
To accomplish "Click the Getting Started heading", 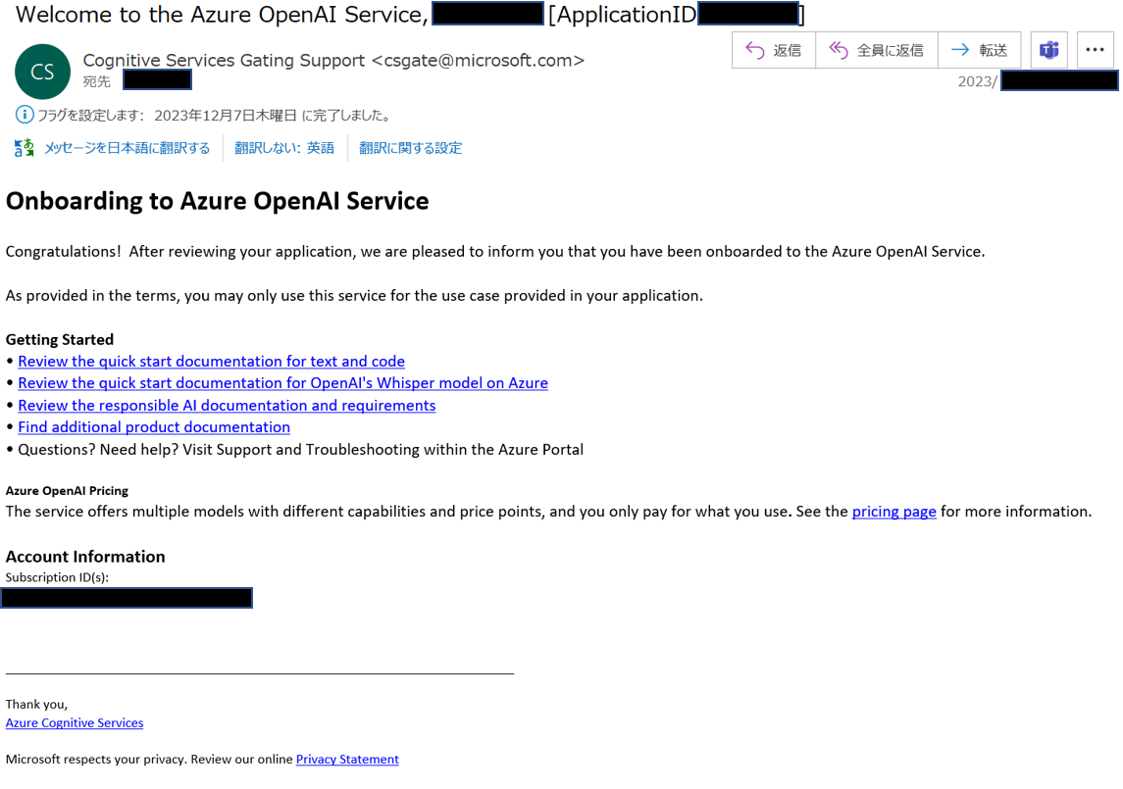I will (60, 339).
